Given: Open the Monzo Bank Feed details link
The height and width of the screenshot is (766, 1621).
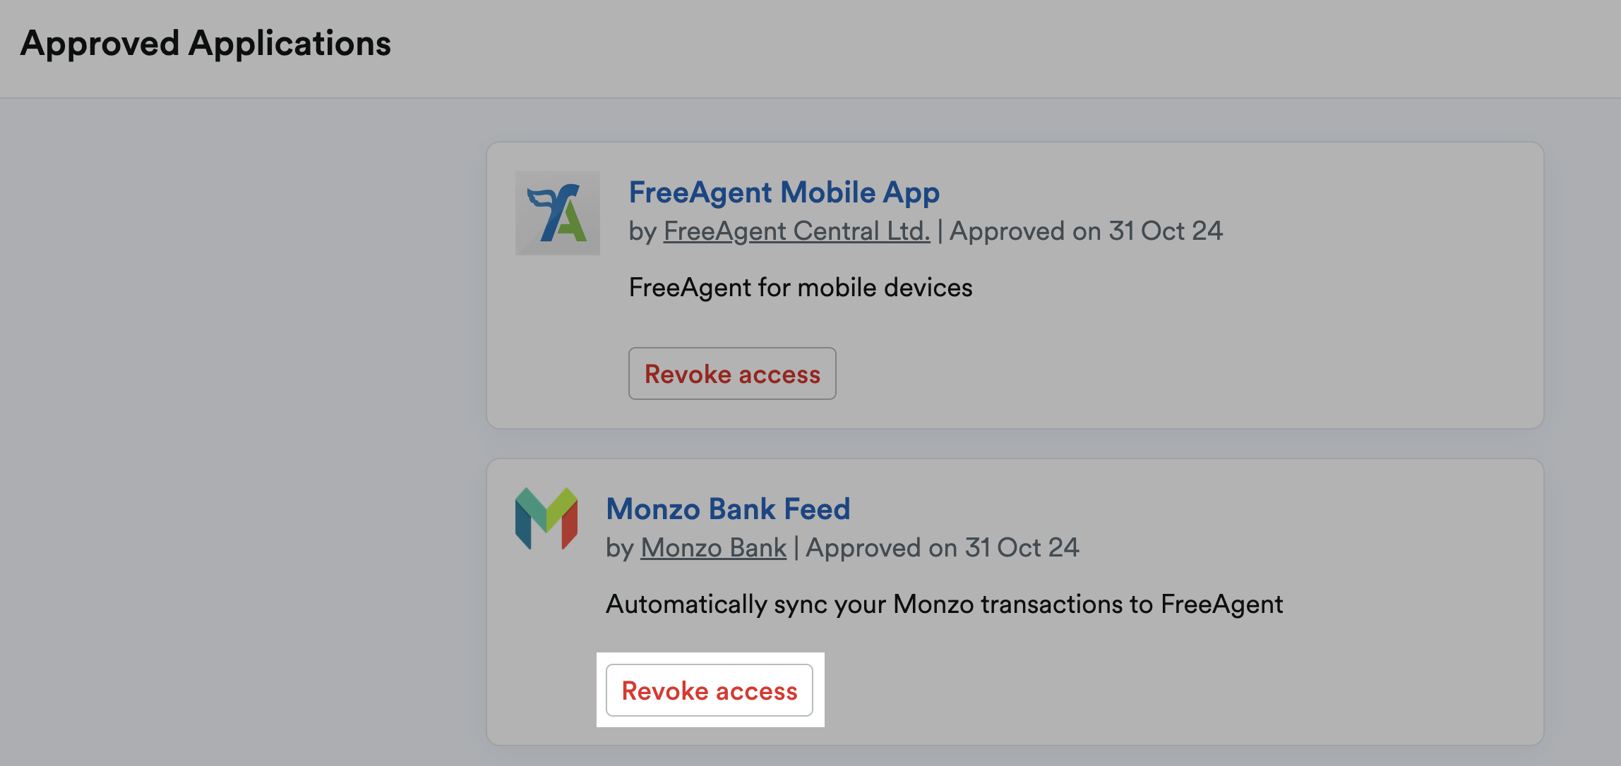Looking at the screenshot, I should 728,509.
